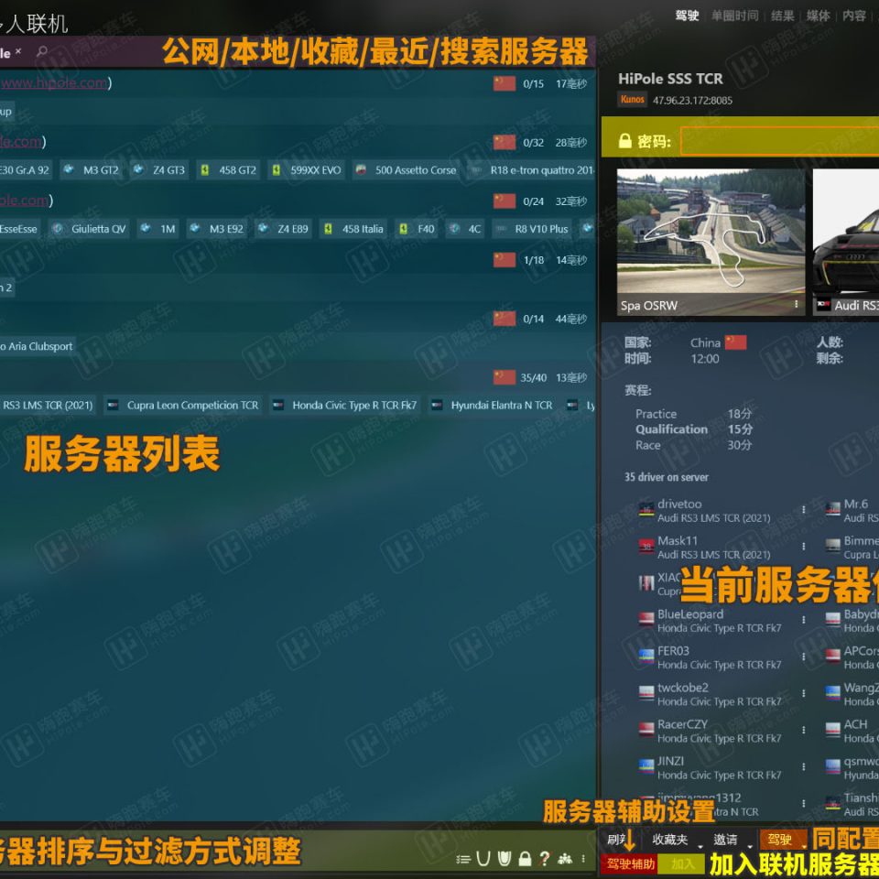Click the Kunos tag under server name

[x=632, y=100]
